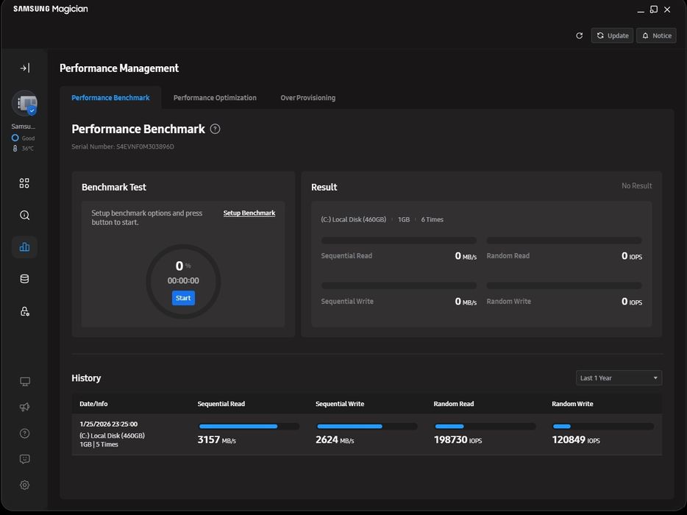Select the 1/25/2026 23:25:00 history entry
This screenshot has width=687, height=515.
click(x=367, y=434)
